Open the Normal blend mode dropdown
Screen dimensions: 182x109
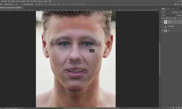coord(169,15)
